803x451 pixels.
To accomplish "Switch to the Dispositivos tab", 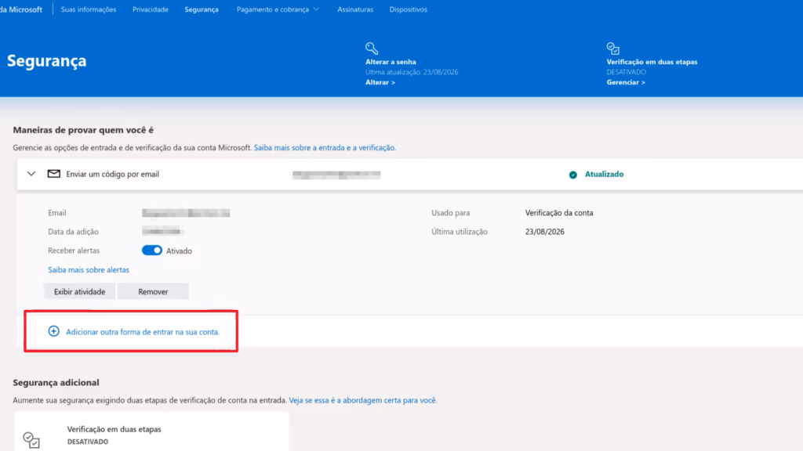I will point(408,9).
